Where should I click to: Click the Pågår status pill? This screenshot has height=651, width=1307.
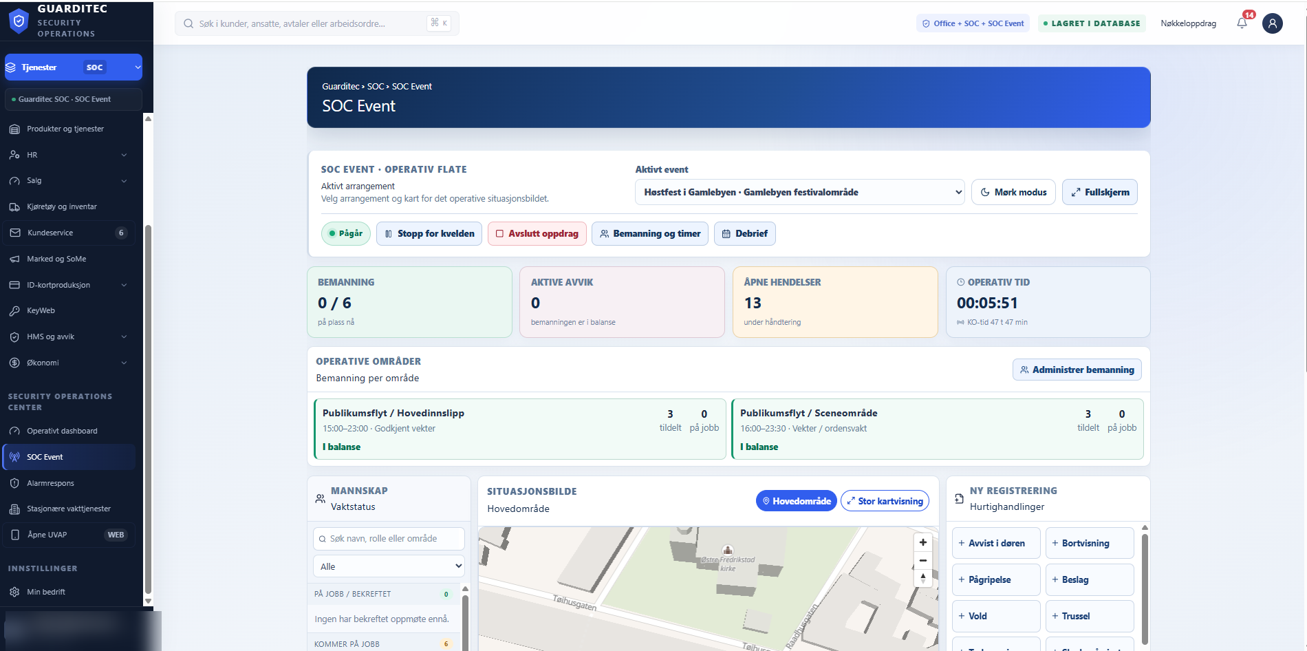coord(346,233)
